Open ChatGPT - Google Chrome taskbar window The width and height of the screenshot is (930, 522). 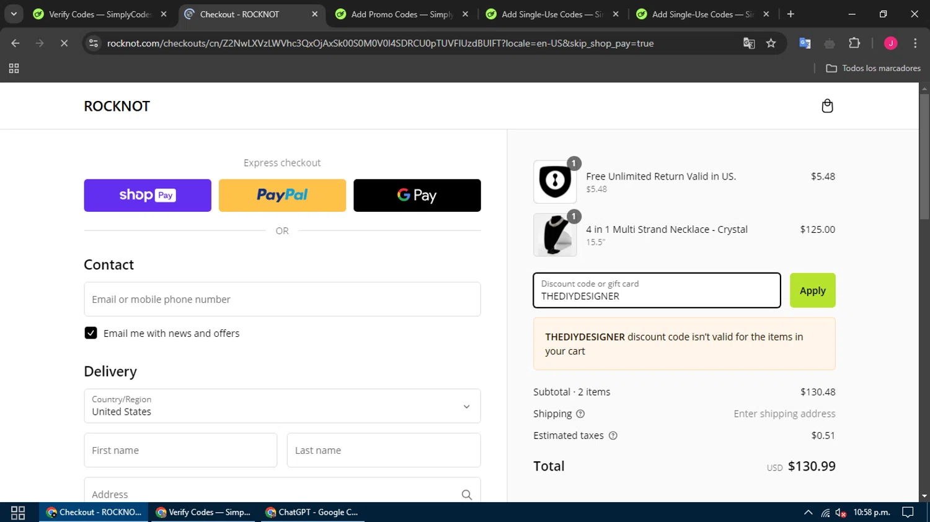(312, 513)
